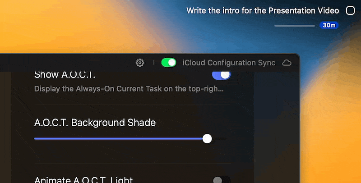Disable the iCloud Configuration Sync toggle
Viewport: 361px width, 183px height.
pyautogui.click(x=169, y=63)
